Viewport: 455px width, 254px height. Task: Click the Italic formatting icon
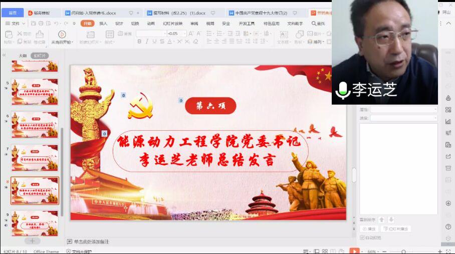click(147, 42)
